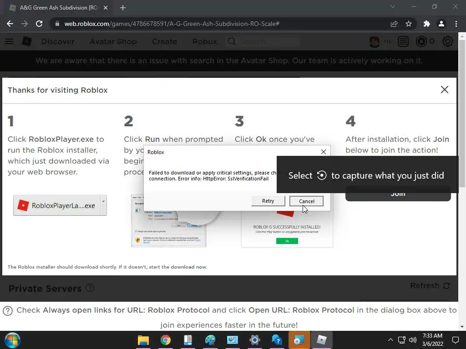Open the Roblox notifications list icon
This screenshot has width=466, height=349.
click(403, 41)
